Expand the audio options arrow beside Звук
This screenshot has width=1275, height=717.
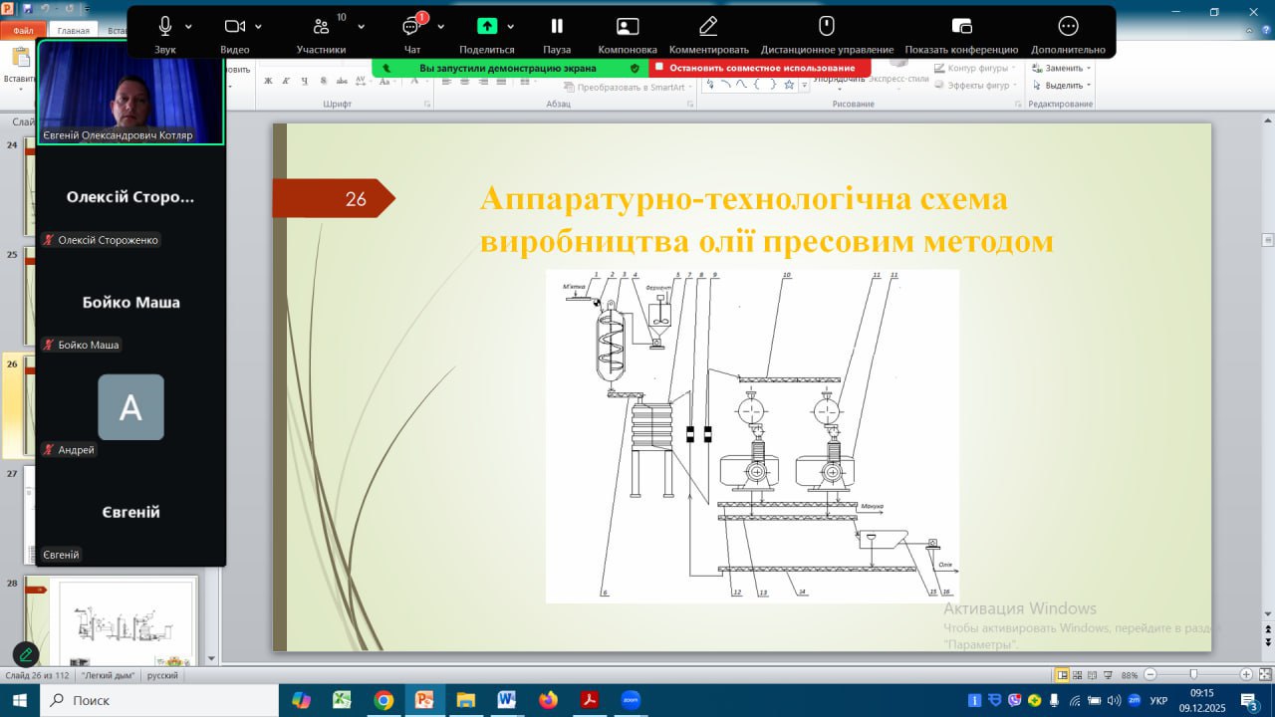tap(188, 27)
